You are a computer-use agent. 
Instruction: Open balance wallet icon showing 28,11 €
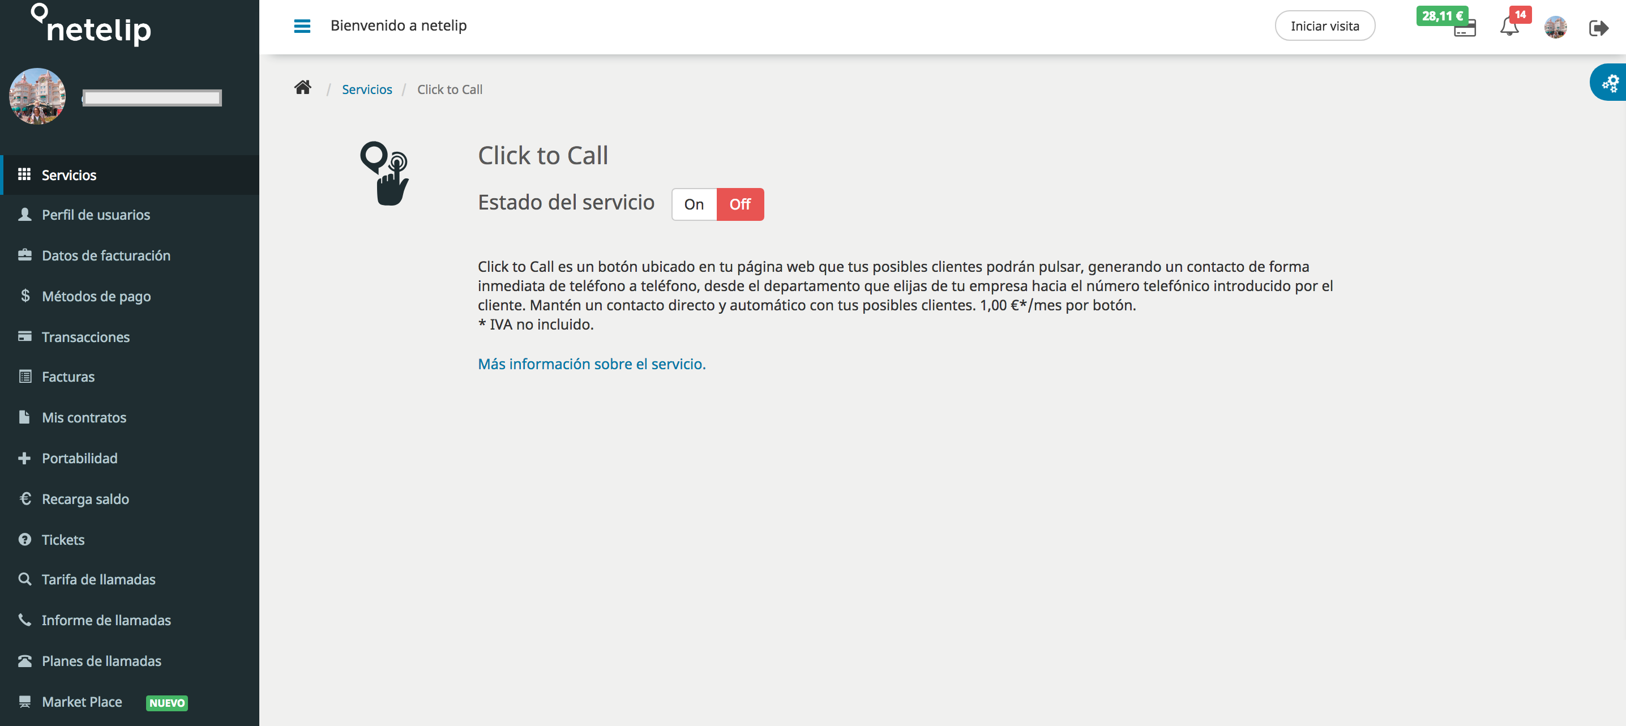tap(1464, 28)
